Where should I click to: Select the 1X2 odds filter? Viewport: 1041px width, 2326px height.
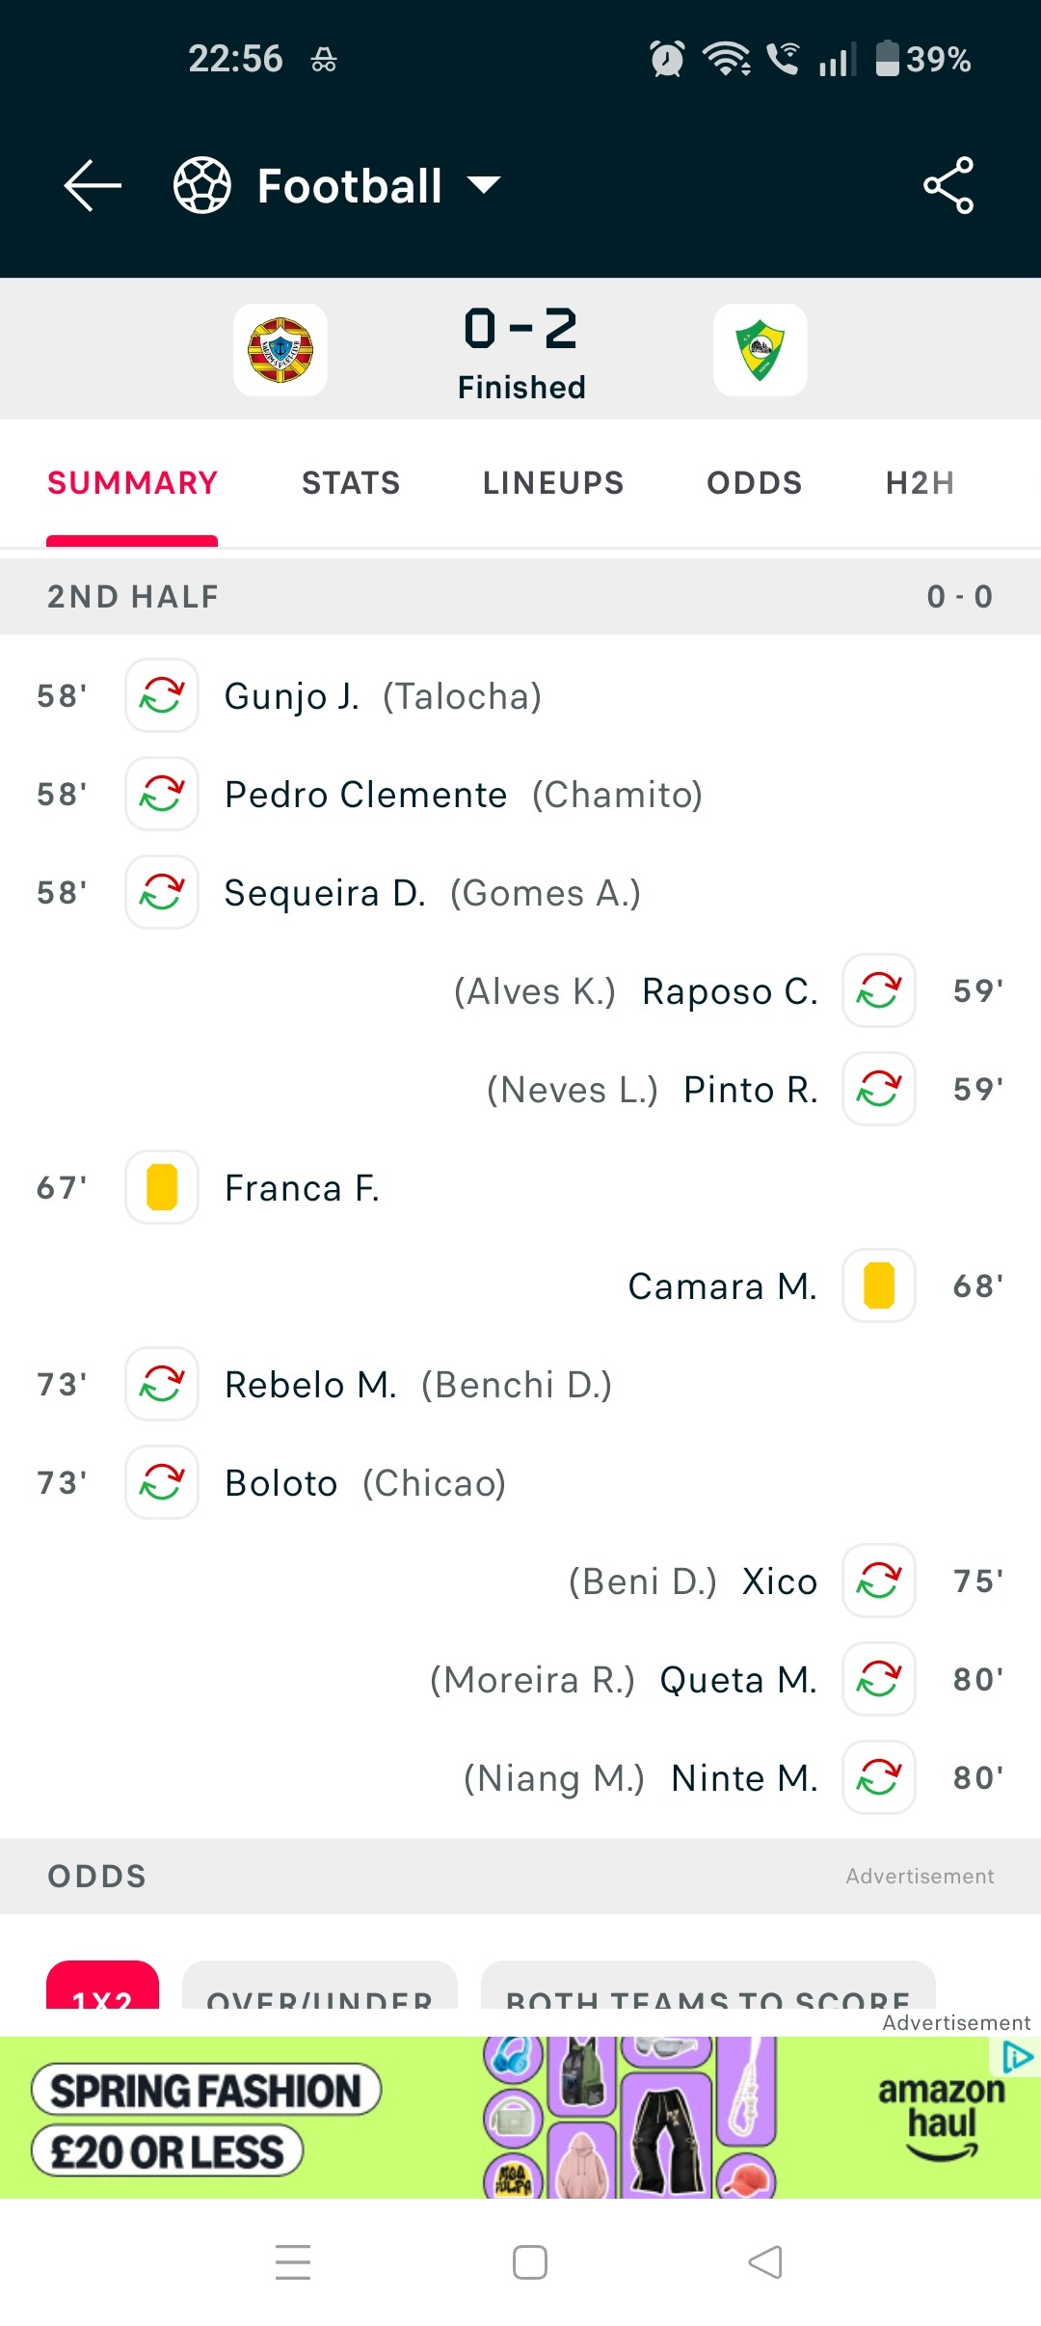pos(102,1988)
